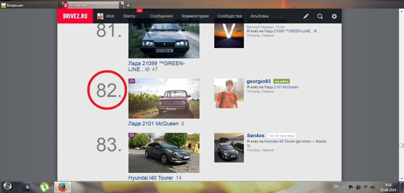The width and height of the screenshot is (404, 193).
Task: Open georgio93 username link
Action: tap(259, 81)
